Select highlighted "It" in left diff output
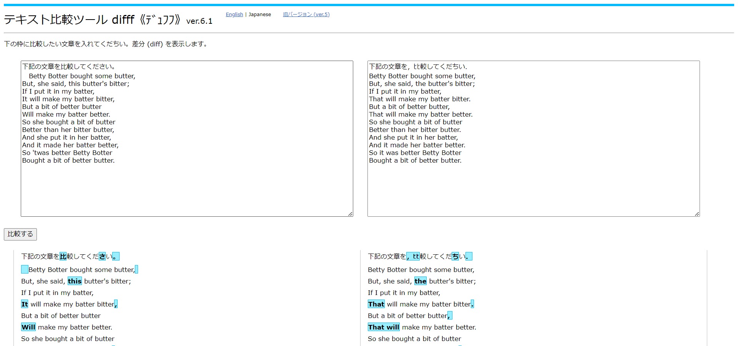This screenshot has height=346, width=738. pyautogui.click(x=25, y=304)
